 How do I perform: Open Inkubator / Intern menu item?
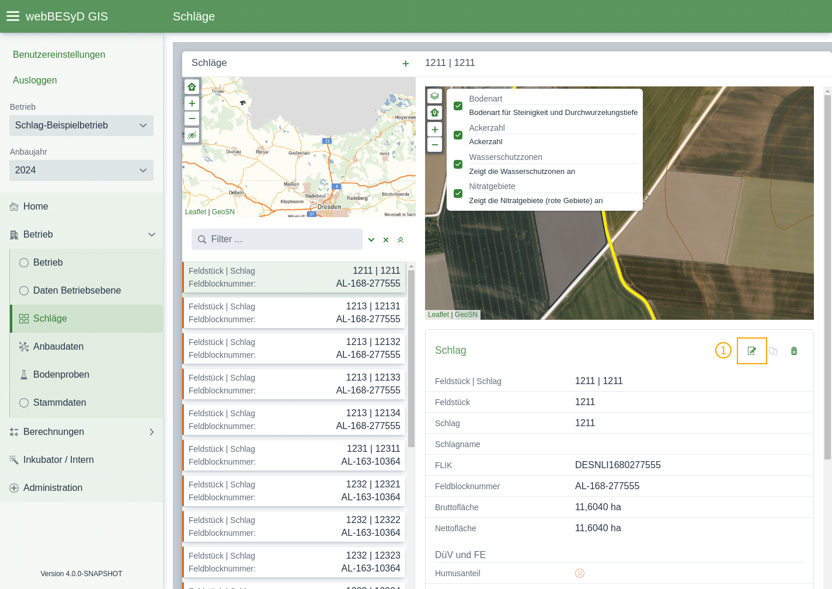point(81,460)
